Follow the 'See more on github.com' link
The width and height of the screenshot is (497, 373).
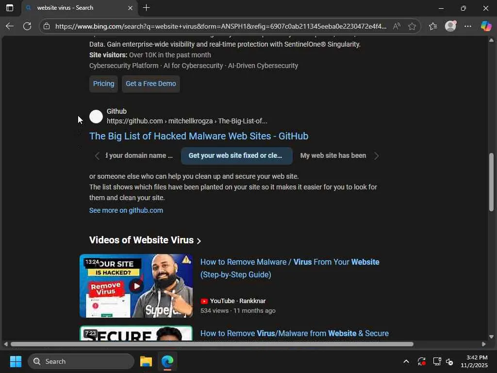click(x=126, y=210)
